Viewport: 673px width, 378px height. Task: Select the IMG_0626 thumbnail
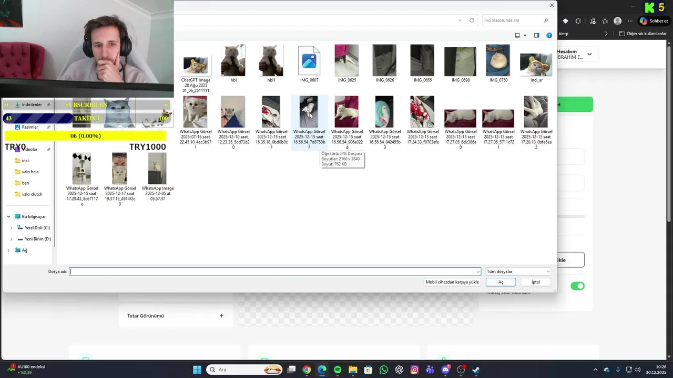pyautogui.click(x=385, y=60)
